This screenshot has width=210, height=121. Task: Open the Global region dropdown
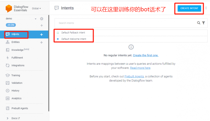[x=36, y=8]
